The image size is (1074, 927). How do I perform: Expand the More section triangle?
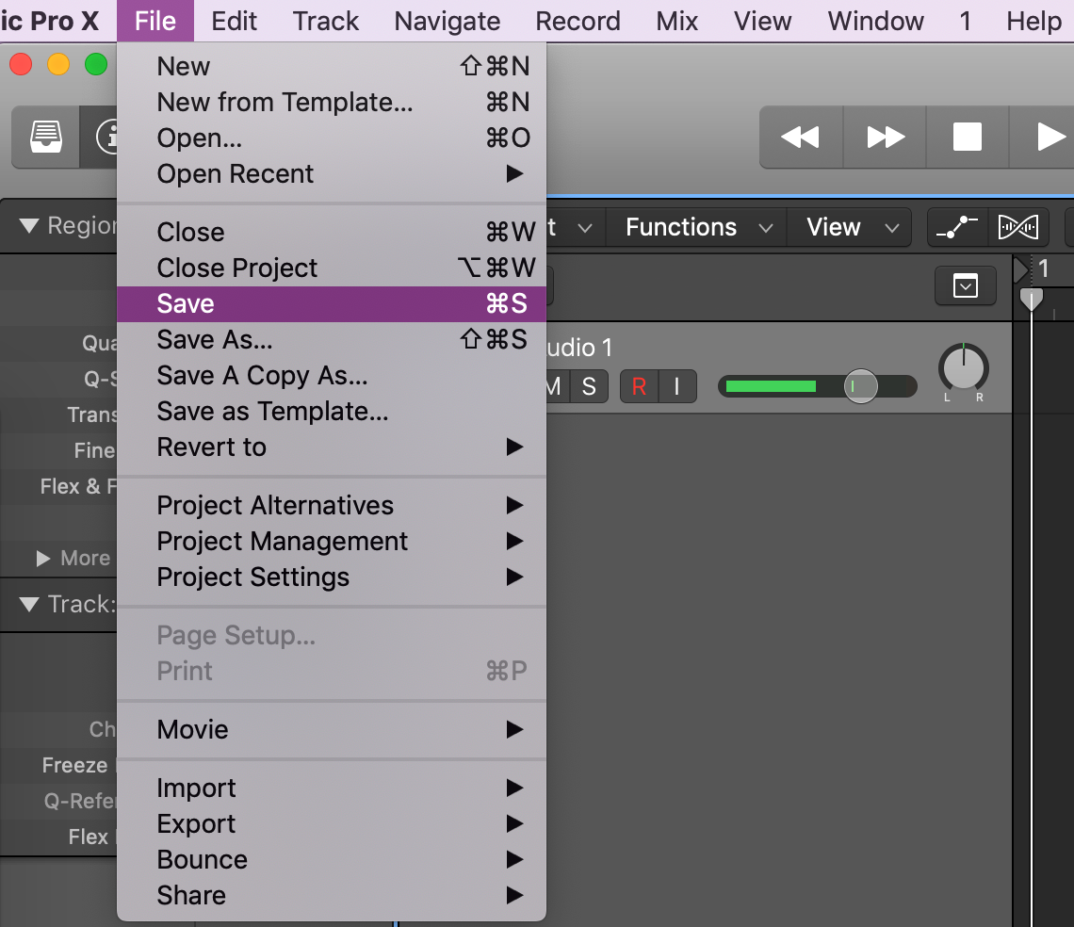(43, 559)
